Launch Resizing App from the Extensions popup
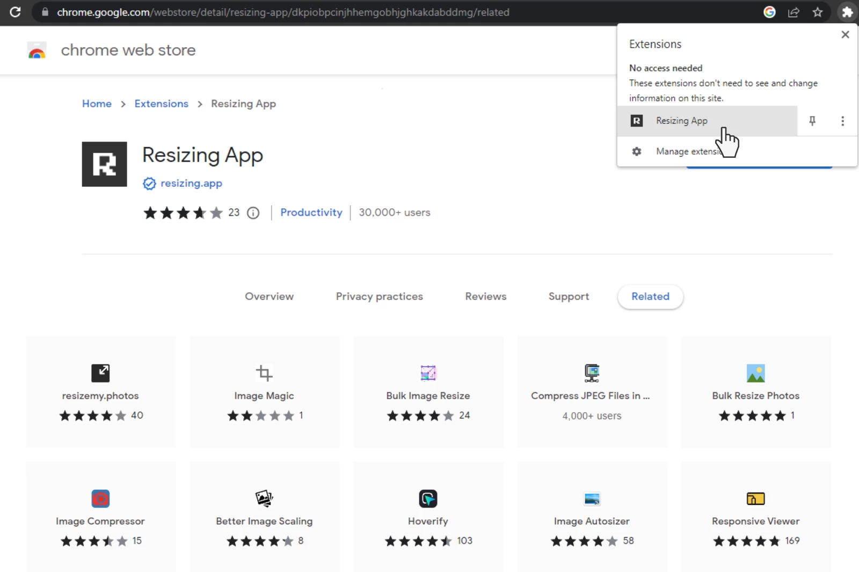Screen dimensions: 859x572 click(707, 121)
